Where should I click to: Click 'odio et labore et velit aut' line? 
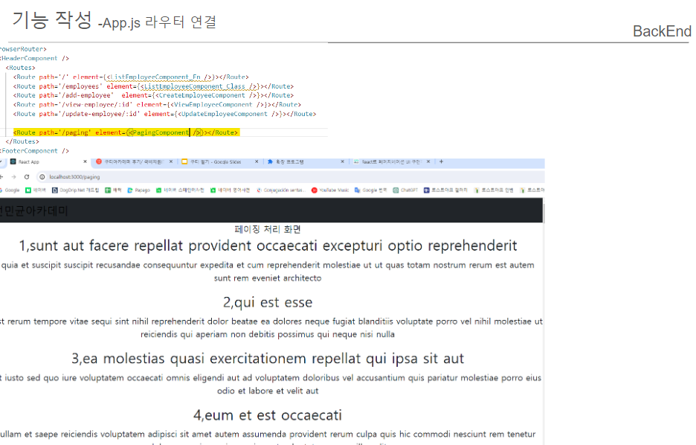268,391
